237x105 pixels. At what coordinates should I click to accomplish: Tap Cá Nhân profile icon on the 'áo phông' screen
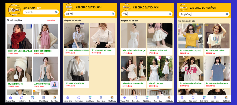click(226, 98)
